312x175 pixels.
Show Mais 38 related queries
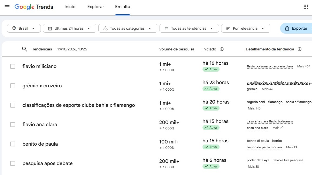tap(253, 167)
